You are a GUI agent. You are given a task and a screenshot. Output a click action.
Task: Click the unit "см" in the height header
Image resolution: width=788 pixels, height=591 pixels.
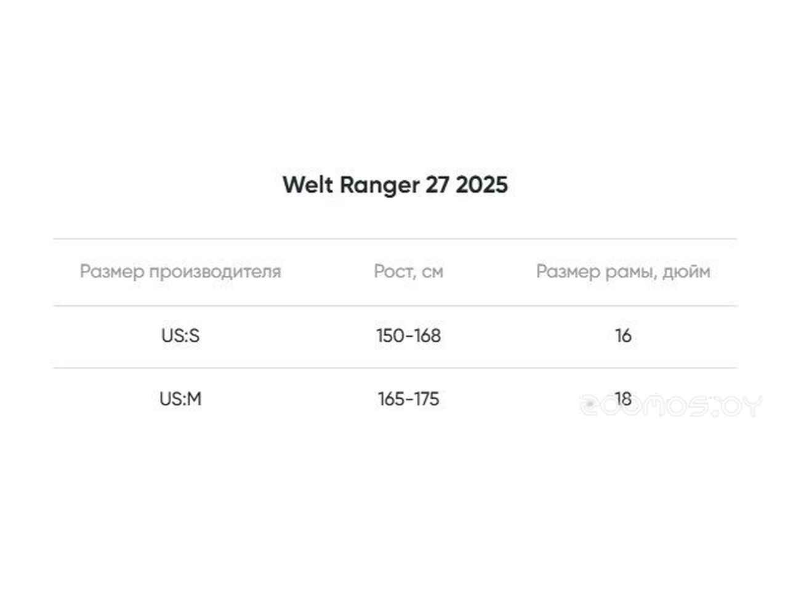(x=432, y=271)
